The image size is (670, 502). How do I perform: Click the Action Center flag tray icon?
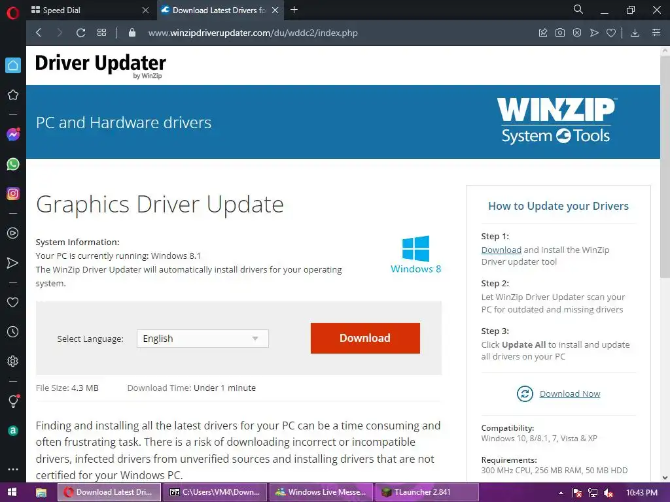pyautogui.click(x=577, y=493)
